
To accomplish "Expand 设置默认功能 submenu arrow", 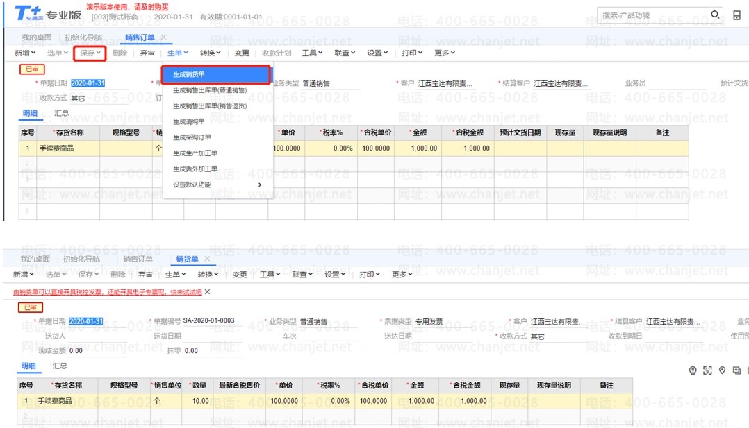I will (x=260, y=185).
